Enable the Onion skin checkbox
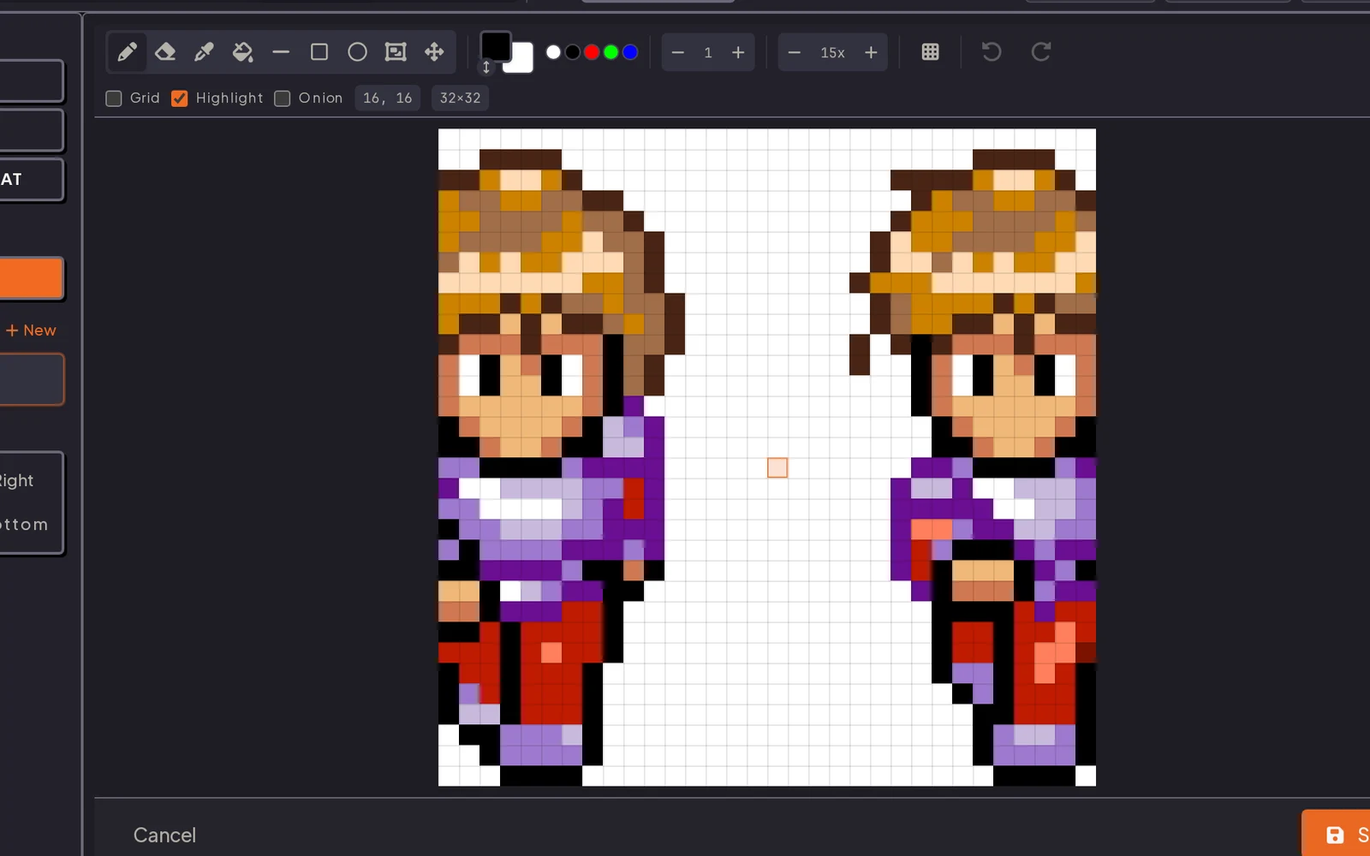 pos(282,98)
